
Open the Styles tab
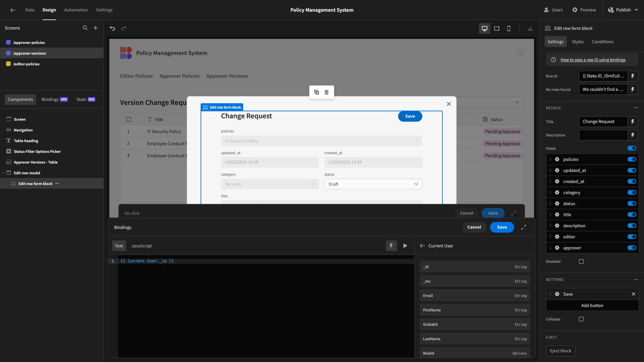click(578, 42)
